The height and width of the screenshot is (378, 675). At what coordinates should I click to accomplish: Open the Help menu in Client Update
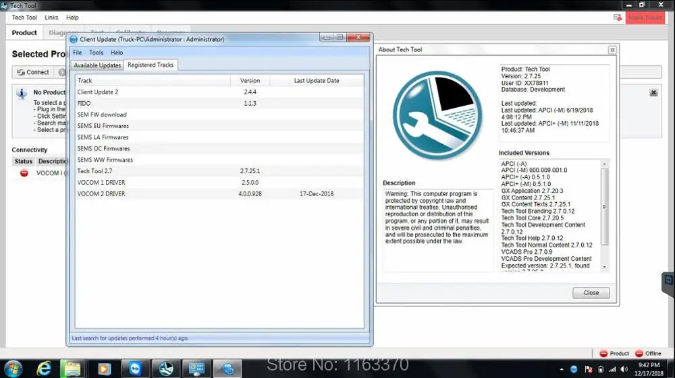click(117, 53)
